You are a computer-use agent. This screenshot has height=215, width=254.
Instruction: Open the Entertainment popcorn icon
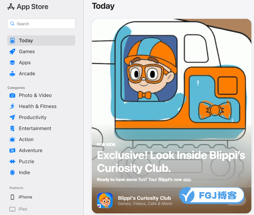[x=12, y=128]
